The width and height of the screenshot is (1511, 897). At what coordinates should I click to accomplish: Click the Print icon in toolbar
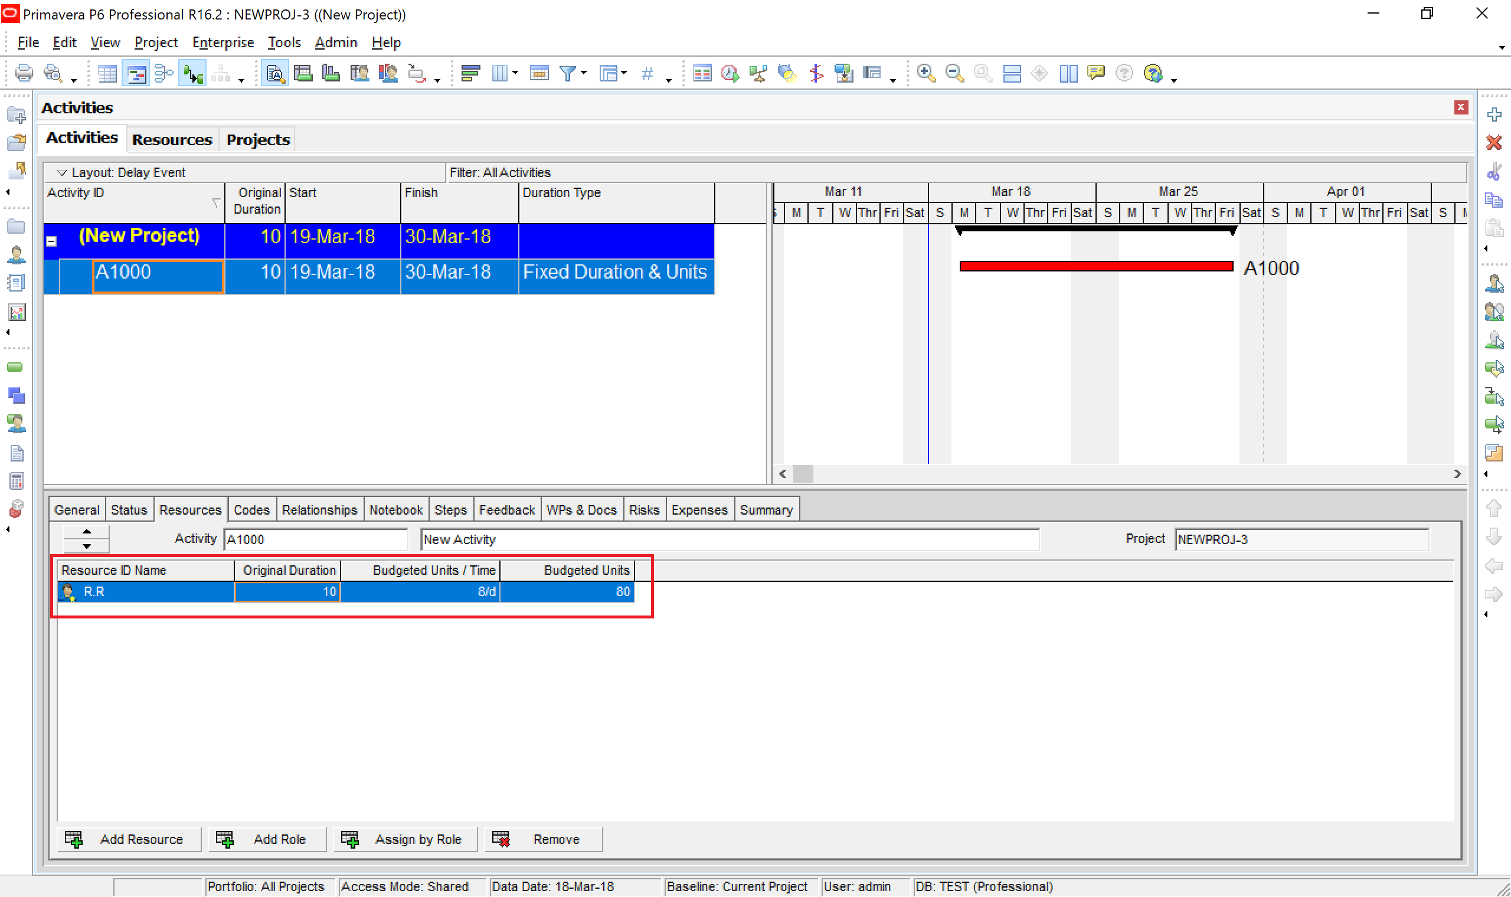[24, 73]
